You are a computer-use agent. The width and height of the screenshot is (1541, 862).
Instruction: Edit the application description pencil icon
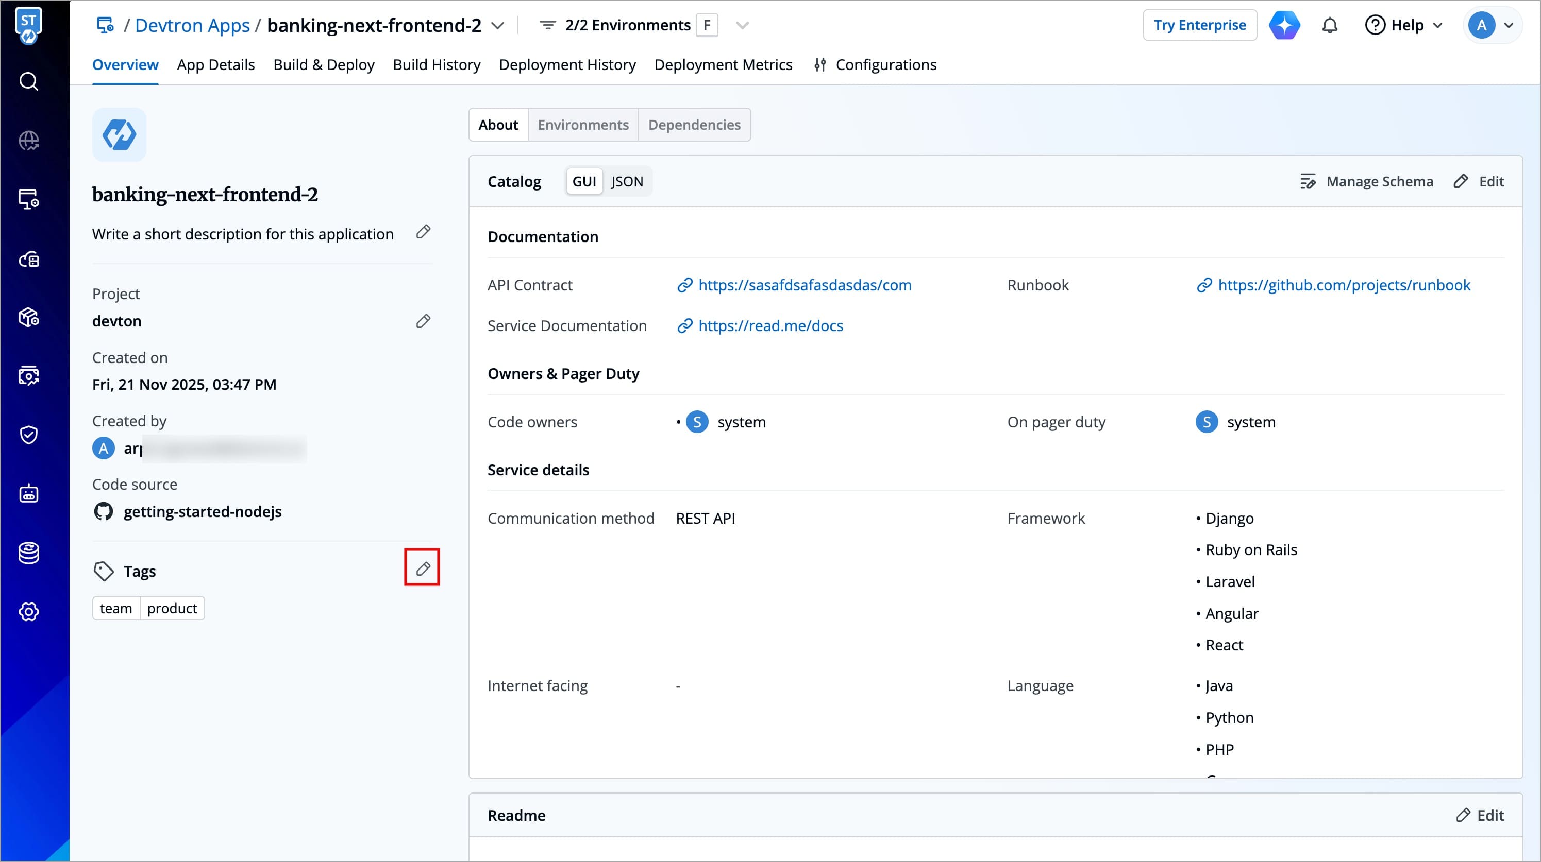(x=423, y=232)
